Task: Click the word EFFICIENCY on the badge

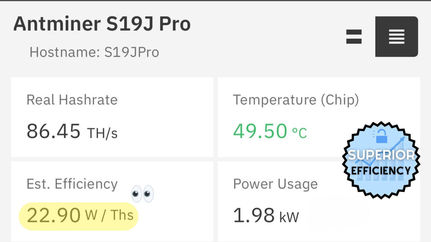Action: [x=381, y=170]
